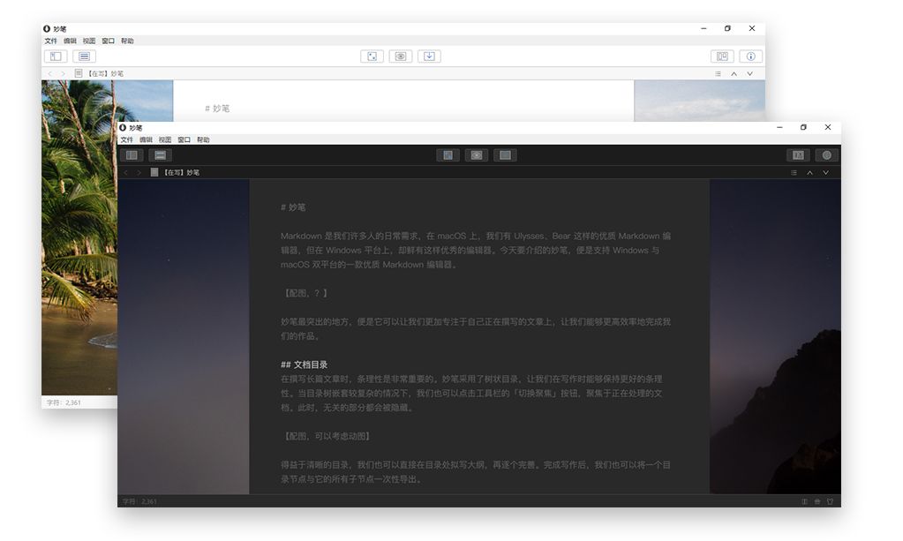Click eye preview icon in back light window
The width and height of the screenshot is (903, 541).
[401, 56]
